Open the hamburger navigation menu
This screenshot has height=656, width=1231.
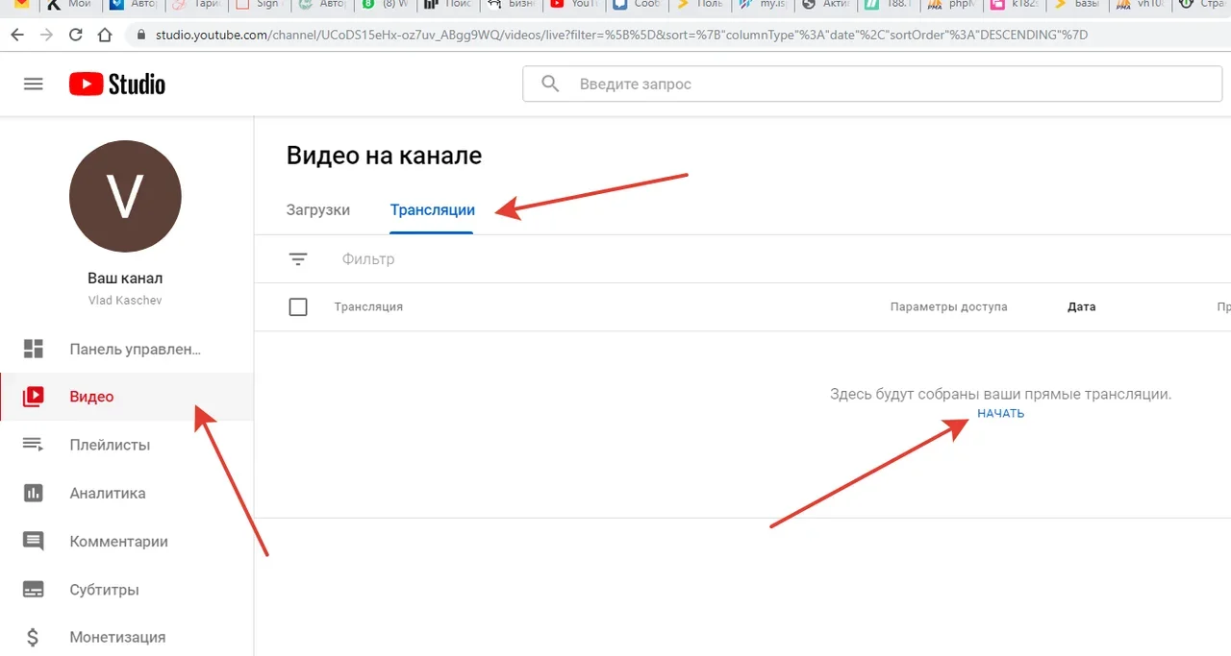34,85
